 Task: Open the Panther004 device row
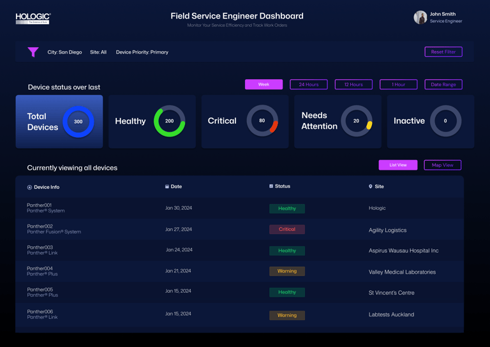[x=240, y=272]
